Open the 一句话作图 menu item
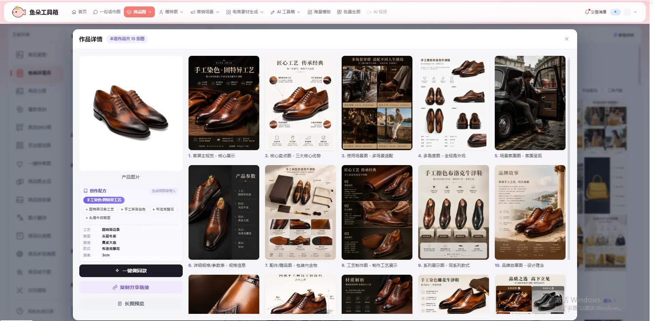The image size is (653, 321). 107,12
